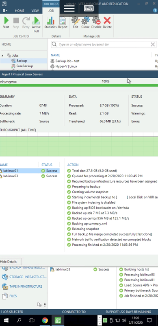Switch to Veeam app on taskbar

[58, 320]
